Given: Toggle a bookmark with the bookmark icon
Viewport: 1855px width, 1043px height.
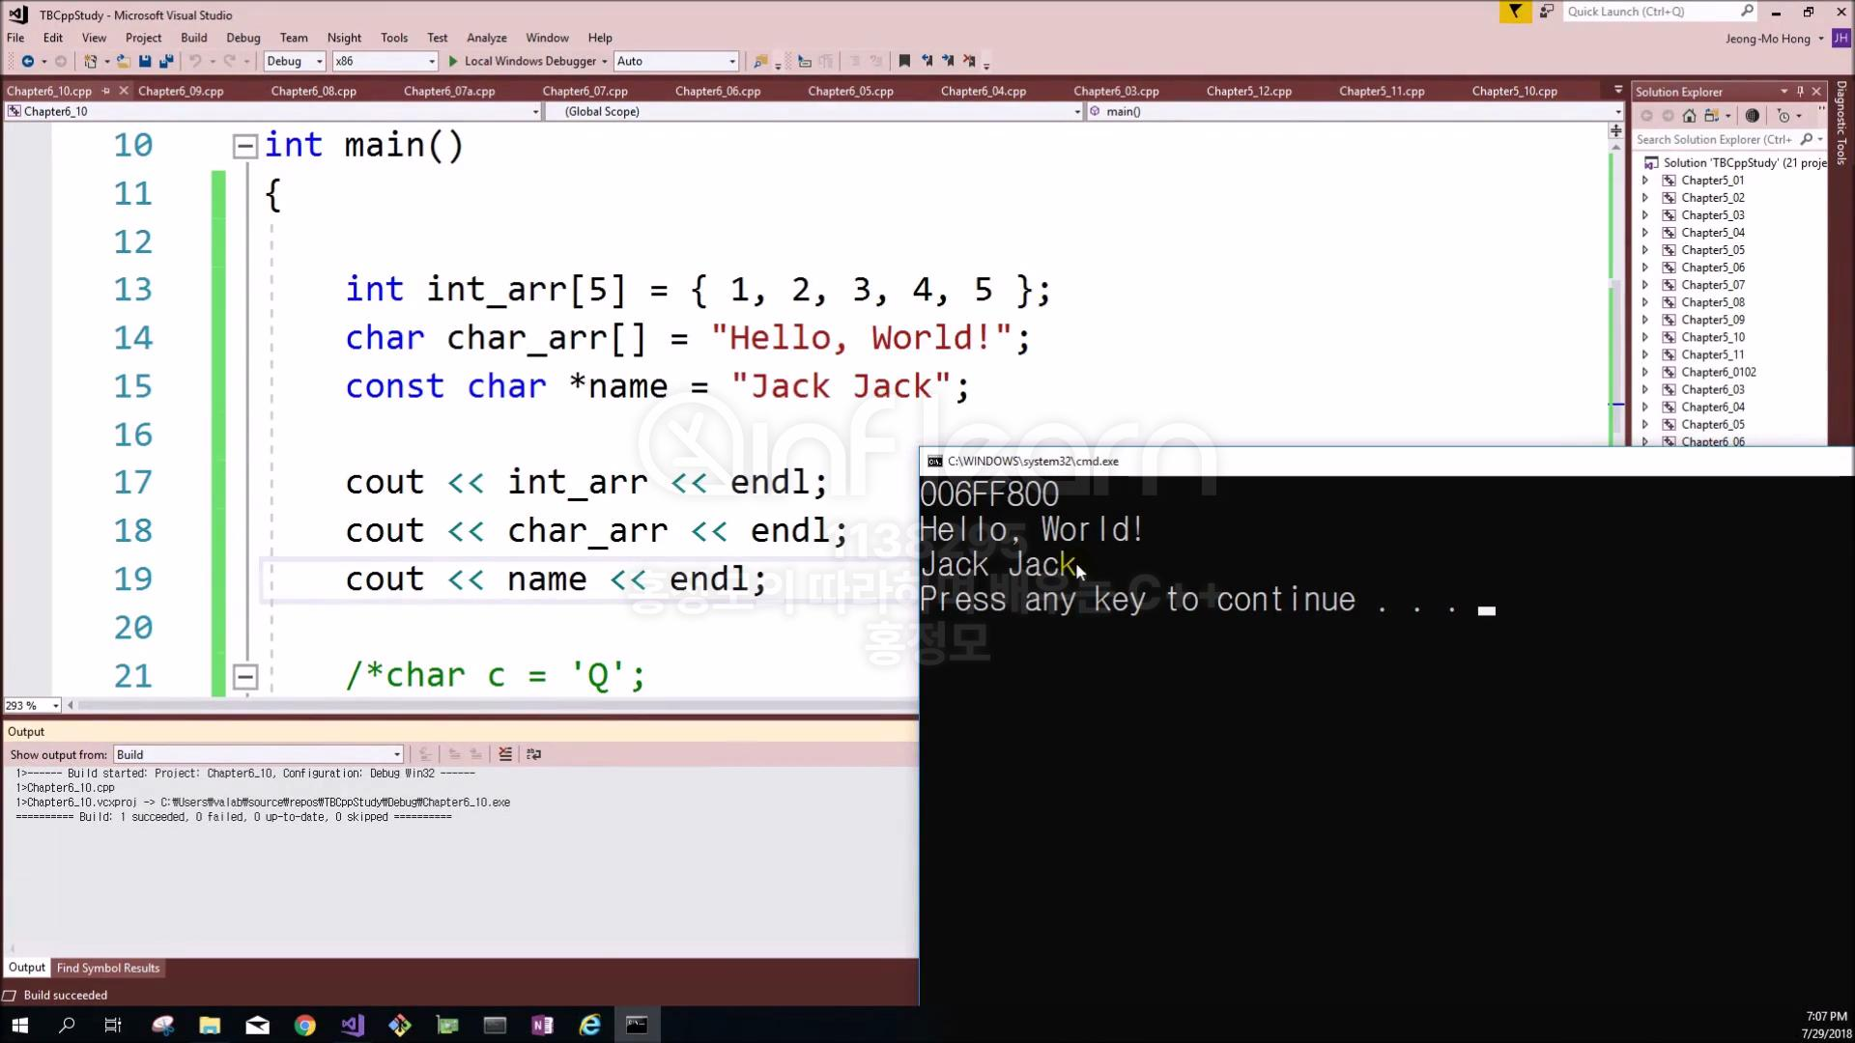Looking at the screenshot, I should pos(904,61).
